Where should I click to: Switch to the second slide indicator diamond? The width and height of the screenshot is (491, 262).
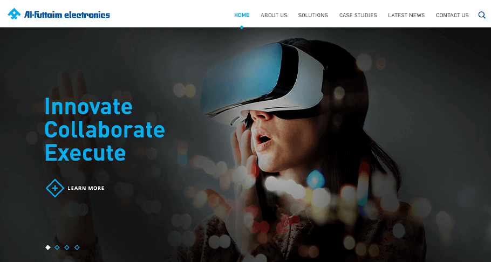(57, 247)
